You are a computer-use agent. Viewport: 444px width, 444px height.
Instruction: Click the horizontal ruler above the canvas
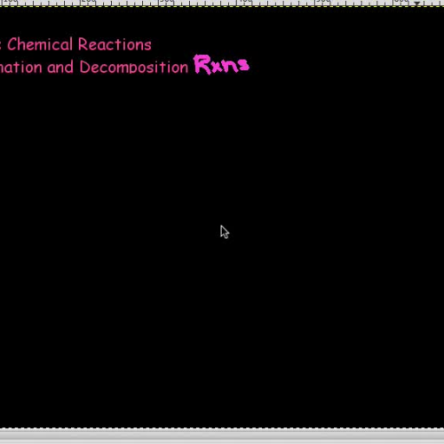[222, 3]
